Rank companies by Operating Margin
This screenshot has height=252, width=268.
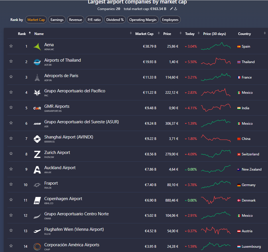(x=143, y=20)
